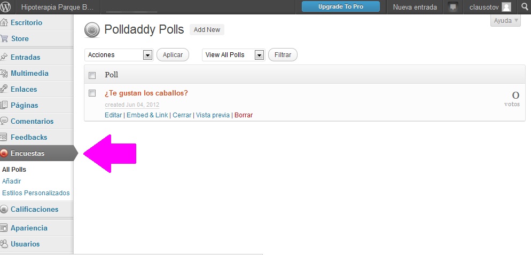The height and width of the screenshot is (255, 531).
Task: Check the '¿Te gustan los caballos?' poll checkbox
Action: click(92, 93)
